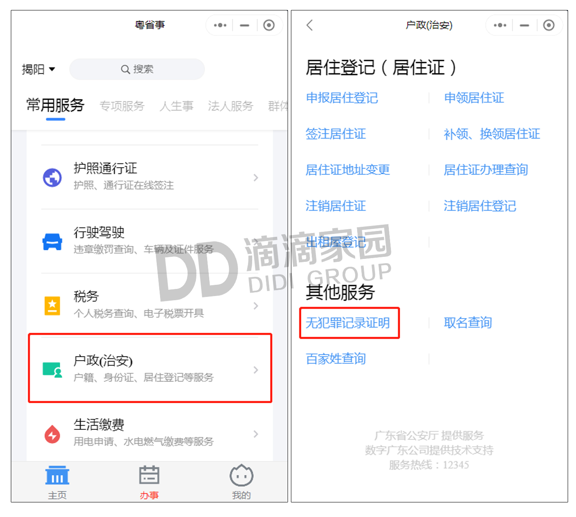Image resolution: width=576 pixels, height=517 pixels.
Task: Switch to 办事 in bottom navigation
Action: coord(149,482)
